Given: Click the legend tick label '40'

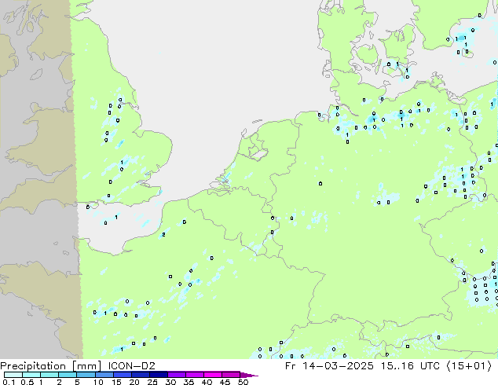Looking at the screenshot, I should [207, 382].
